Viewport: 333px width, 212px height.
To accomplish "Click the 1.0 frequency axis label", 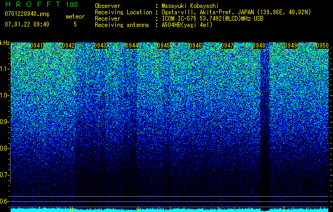I will (x=5, y=95).
